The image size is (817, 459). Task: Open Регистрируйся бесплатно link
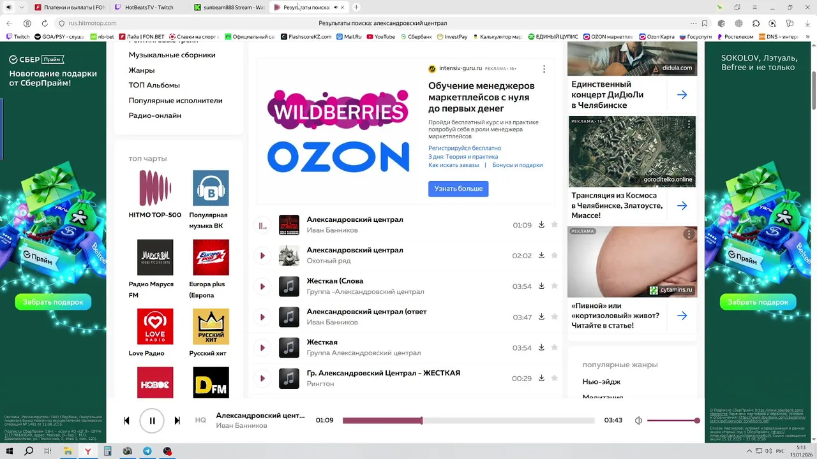(465, 148)
